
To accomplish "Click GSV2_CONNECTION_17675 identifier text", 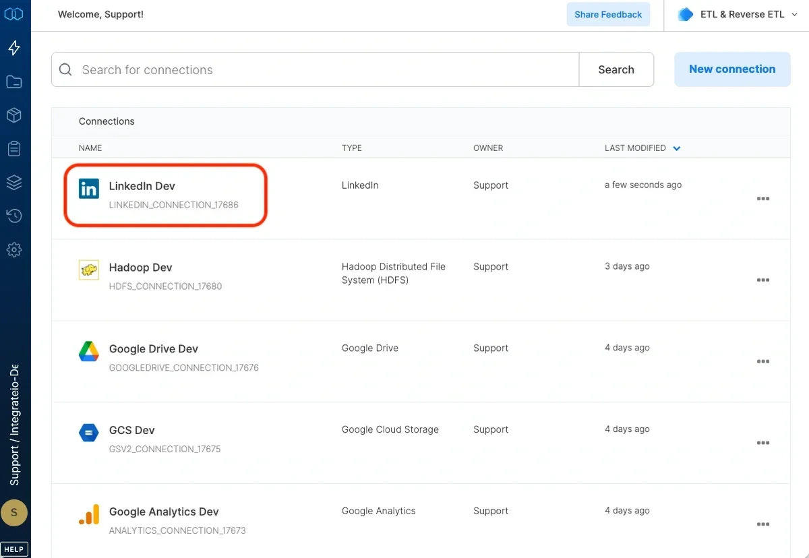I will pos(164,449).
